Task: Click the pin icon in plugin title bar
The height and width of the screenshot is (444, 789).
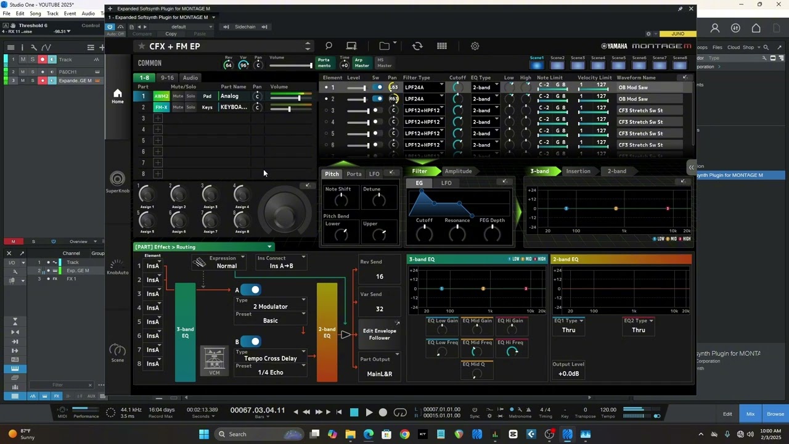Action: coord(680,9)
